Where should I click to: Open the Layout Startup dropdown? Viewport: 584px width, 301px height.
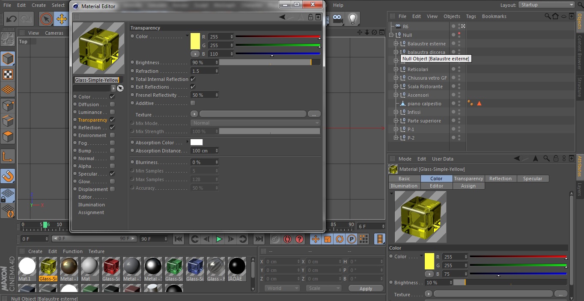(546, 5)
